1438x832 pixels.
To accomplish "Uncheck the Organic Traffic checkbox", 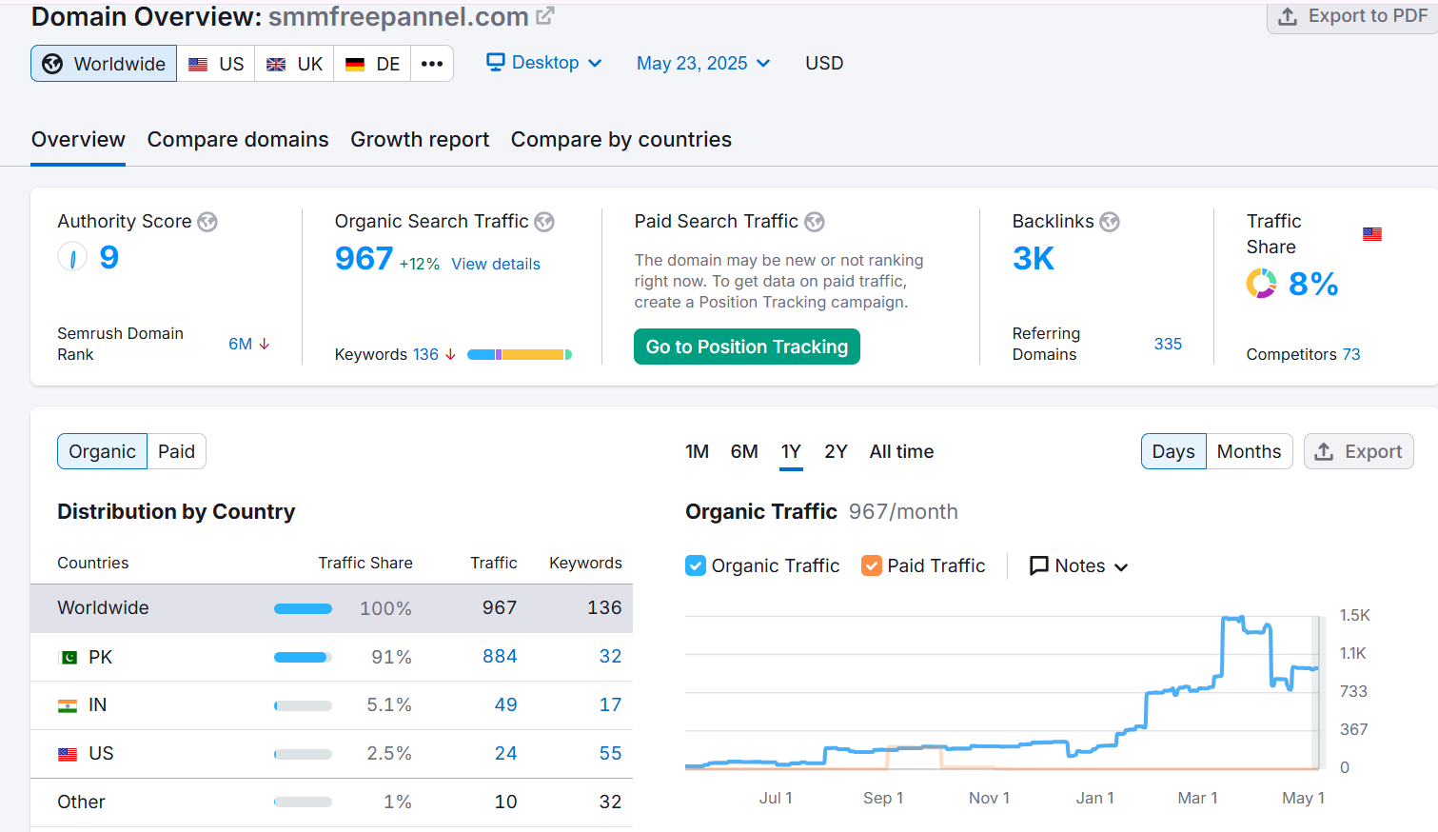I will pos(696,565).
